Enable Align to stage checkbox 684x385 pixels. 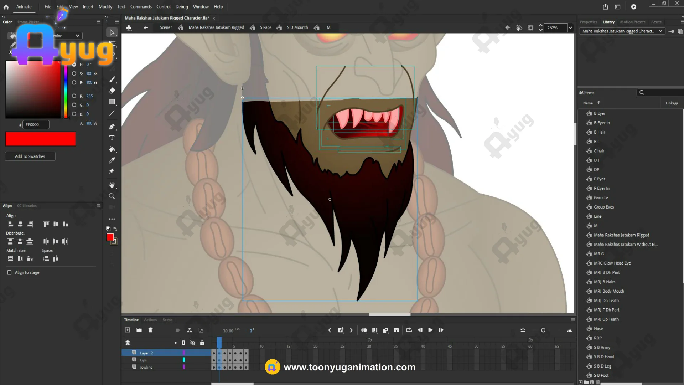(9, 272)
